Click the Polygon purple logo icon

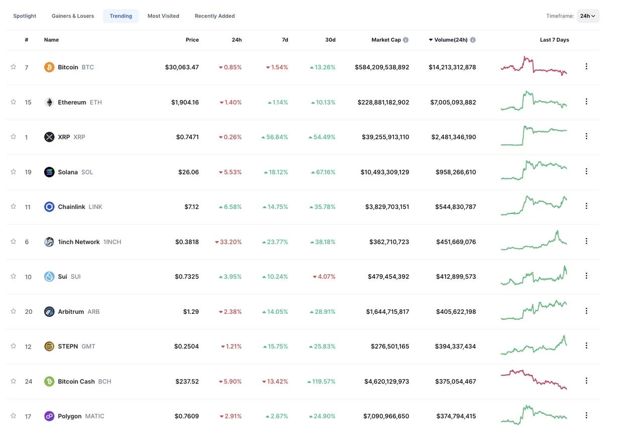click(49, 416)
